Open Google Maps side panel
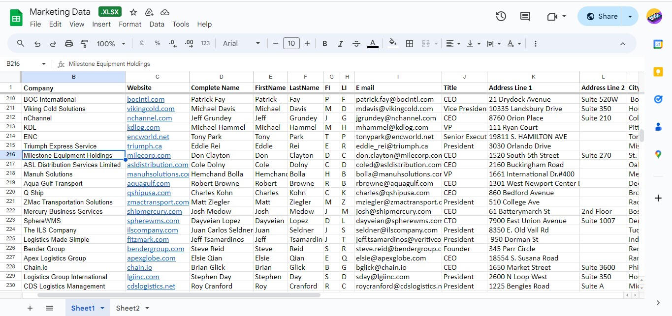 [x=658, y=154]
